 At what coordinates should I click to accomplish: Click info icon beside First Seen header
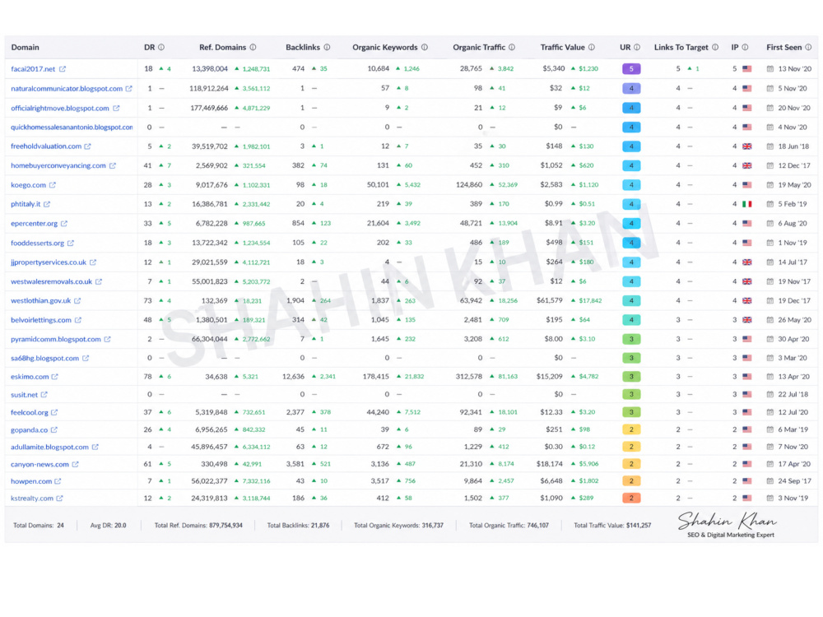pyautogui.click(x=808, y=47)
